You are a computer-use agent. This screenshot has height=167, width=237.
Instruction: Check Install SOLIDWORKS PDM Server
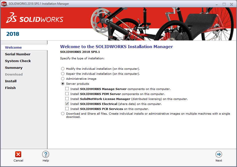click(67, 94)
